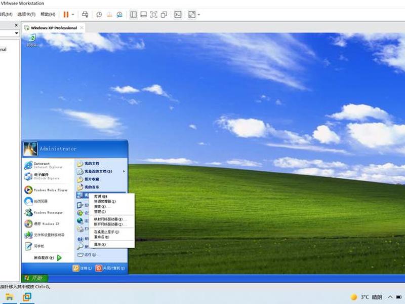The height and width of the screenshot is (304, 405).
Task: Start Windows Messenger
Action: point(44,212)
